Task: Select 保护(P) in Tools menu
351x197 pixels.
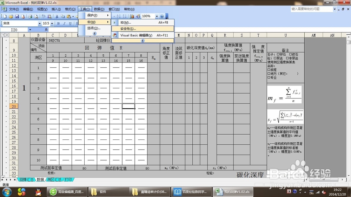Action: 95,15
